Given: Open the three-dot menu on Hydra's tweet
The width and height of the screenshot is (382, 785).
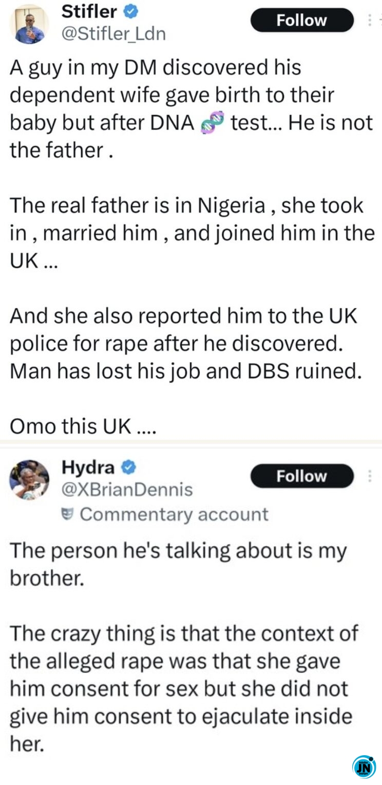Looking at the screenshot, I should tap(370, 476).
